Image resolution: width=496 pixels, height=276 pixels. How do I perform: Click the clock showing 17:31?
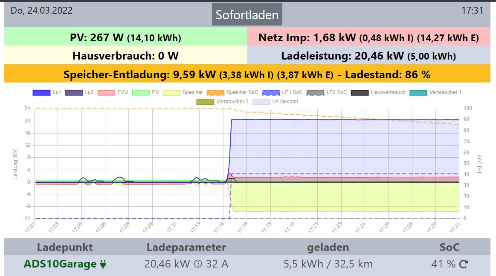click(x=472, y=10)
